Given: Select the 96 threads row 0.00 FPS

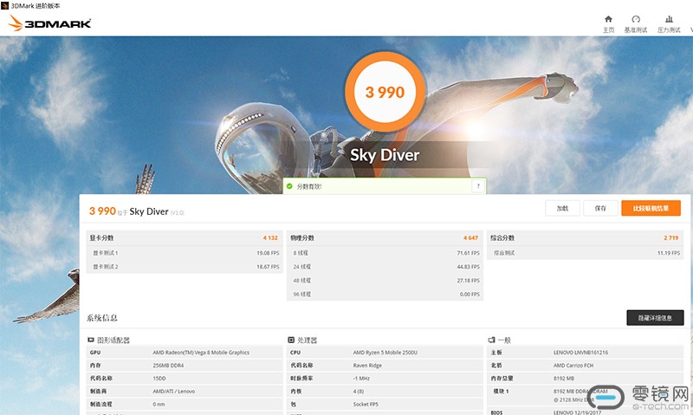Looking at the screenshot, I should (x=385, y=294).
